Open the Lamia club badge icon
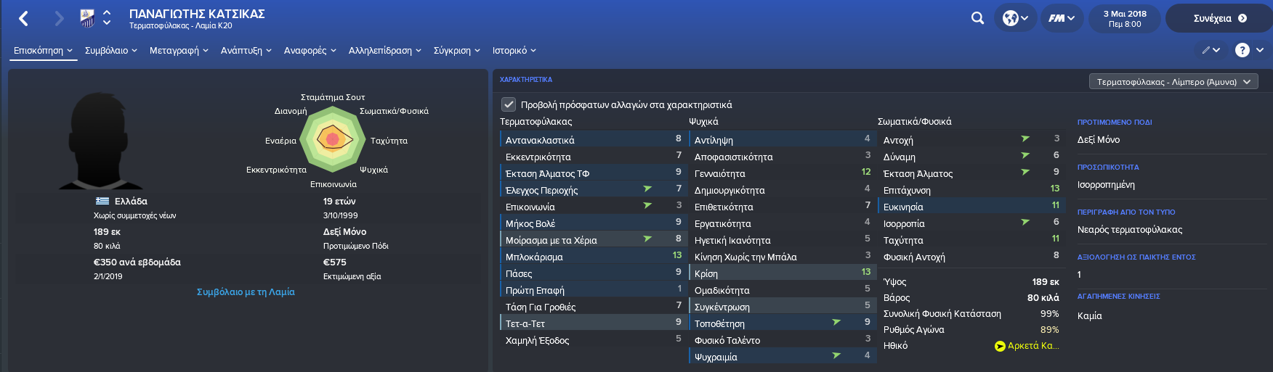 [x=87, y=18]
